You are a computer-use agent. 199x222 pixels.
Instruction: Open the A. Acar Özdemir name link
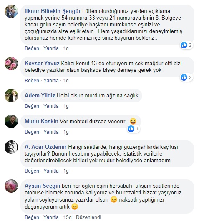[45, 147]
